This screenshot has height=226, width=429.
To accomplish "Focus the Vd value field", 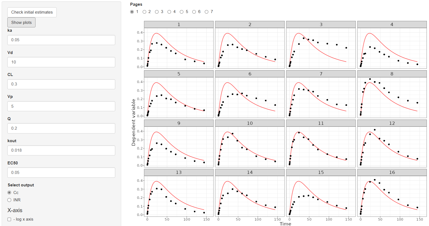I will 61,62.
